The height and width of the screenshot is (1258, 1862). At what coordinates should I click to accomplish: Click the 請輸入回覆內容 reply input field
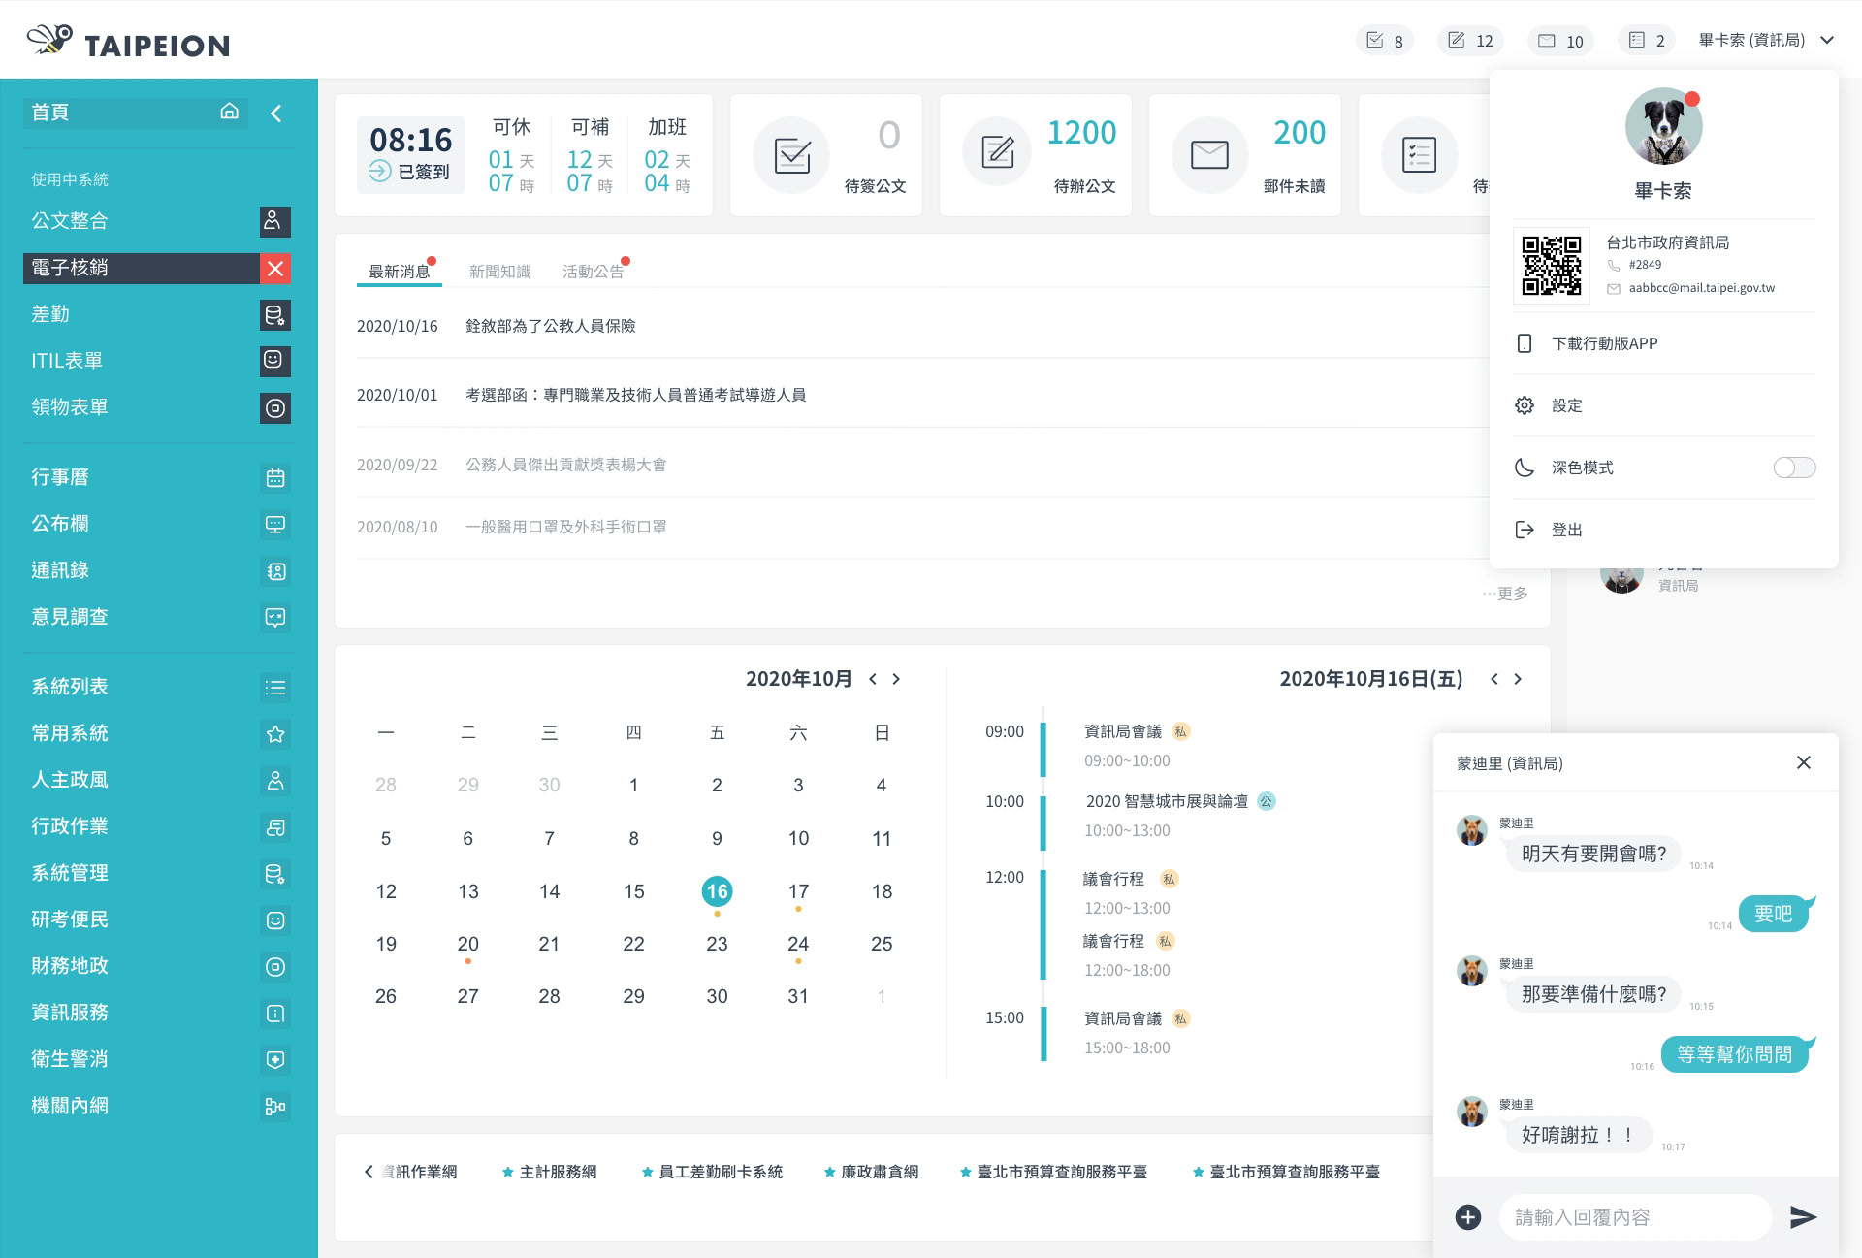point(1634,1216)
